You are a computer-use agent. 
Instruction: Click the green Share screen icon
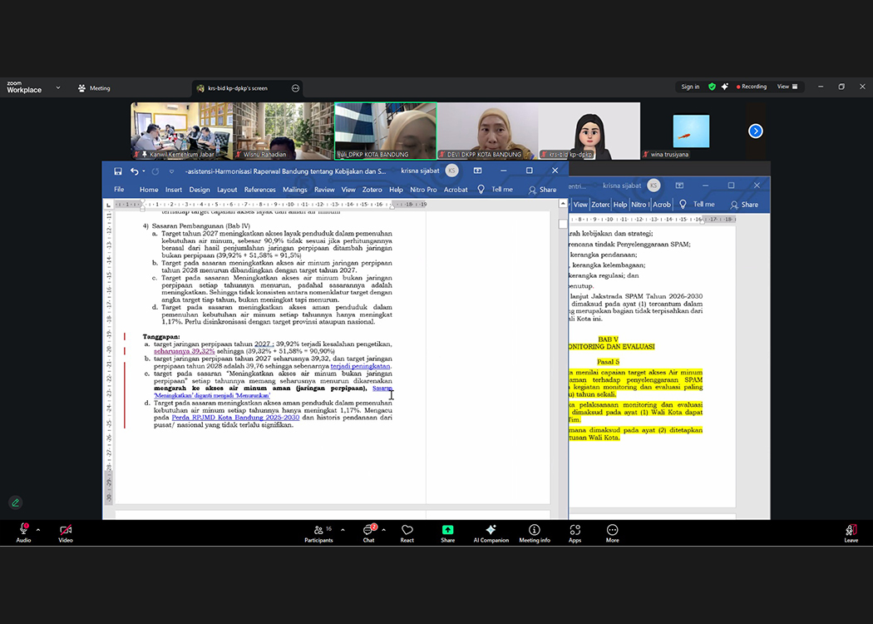click(x=447, y=530)
